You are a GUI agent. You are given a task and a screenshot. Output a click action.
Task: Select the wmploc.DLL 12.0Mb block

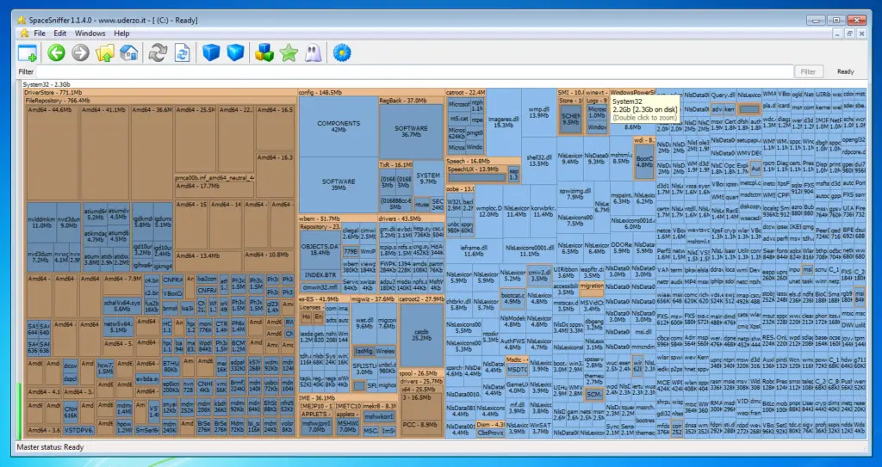[x=489, y=211]
